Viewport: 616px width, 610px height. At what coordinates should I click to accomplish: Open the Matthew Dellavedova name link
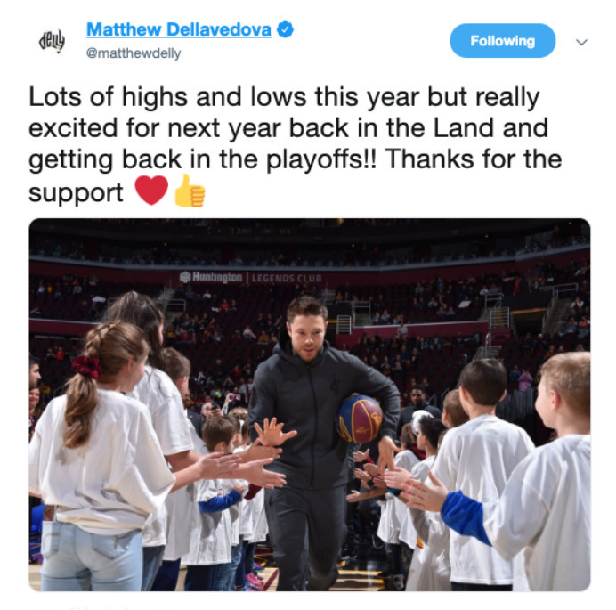[179, 29]
